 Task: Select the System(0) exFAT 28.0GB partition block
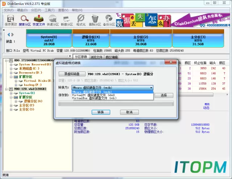(49, 38)
